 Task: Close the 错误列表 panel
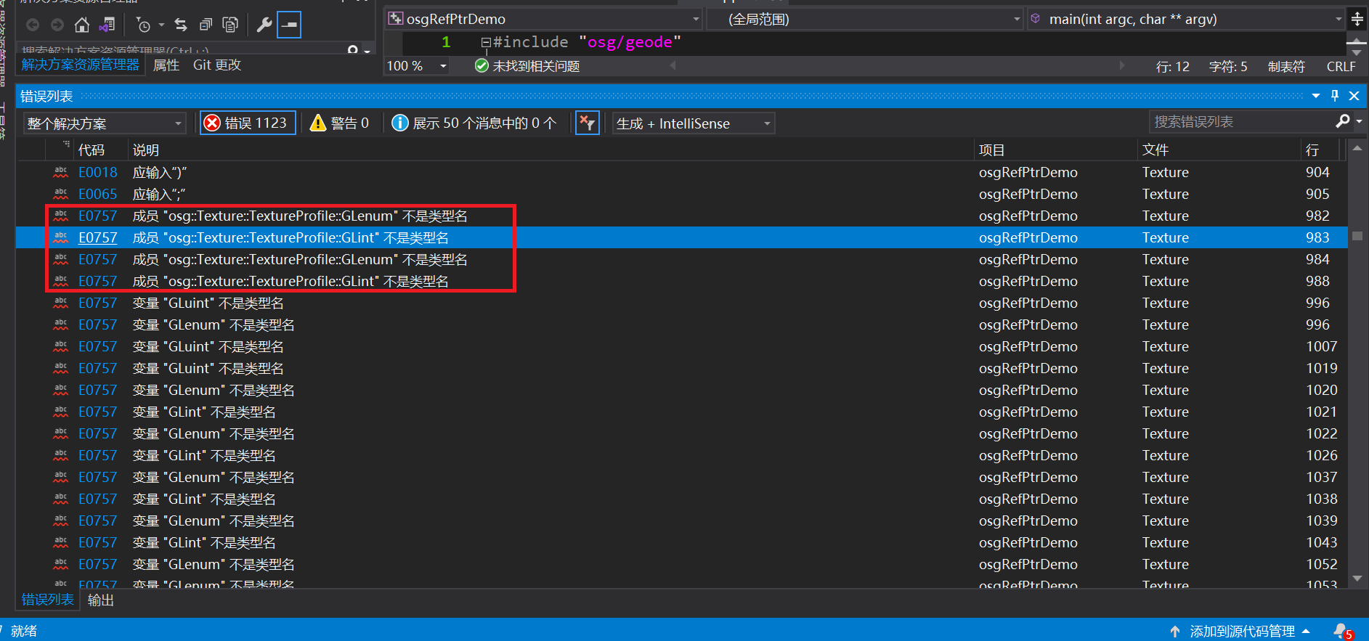[1354, 96]
